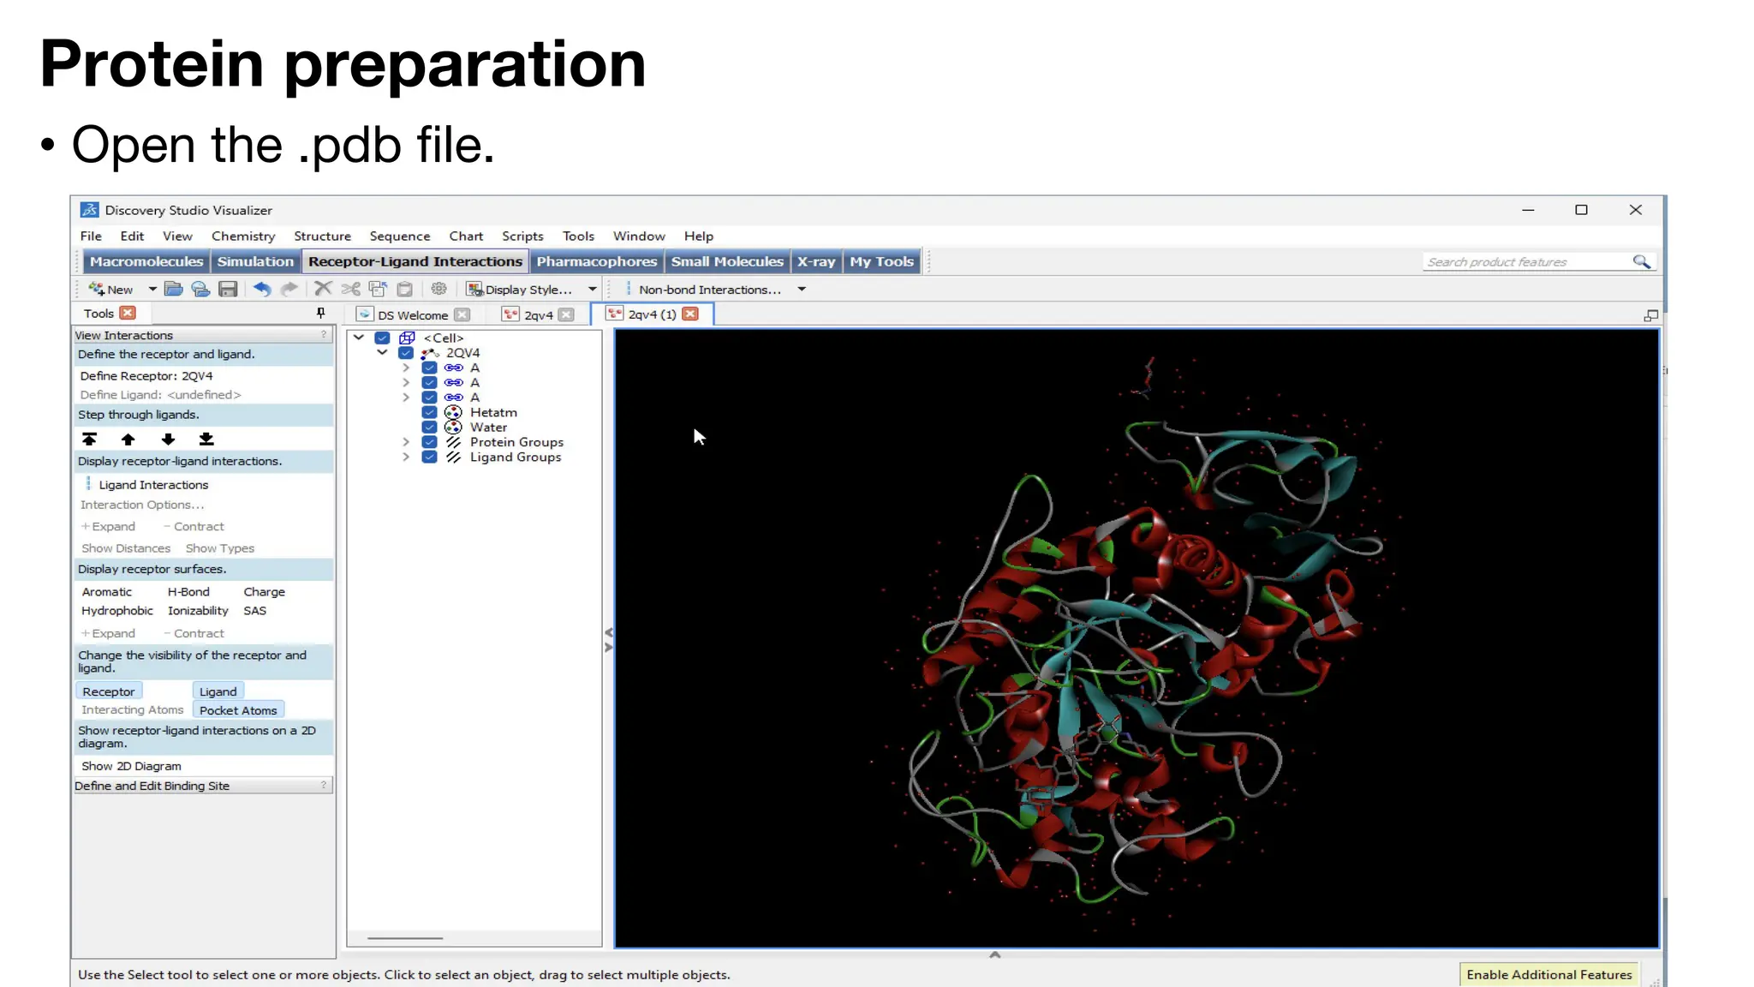The width and height of the screenshot is (1754, 987).
Task: Open Display Style dropdown arrow
Action: tap(592, 290)
